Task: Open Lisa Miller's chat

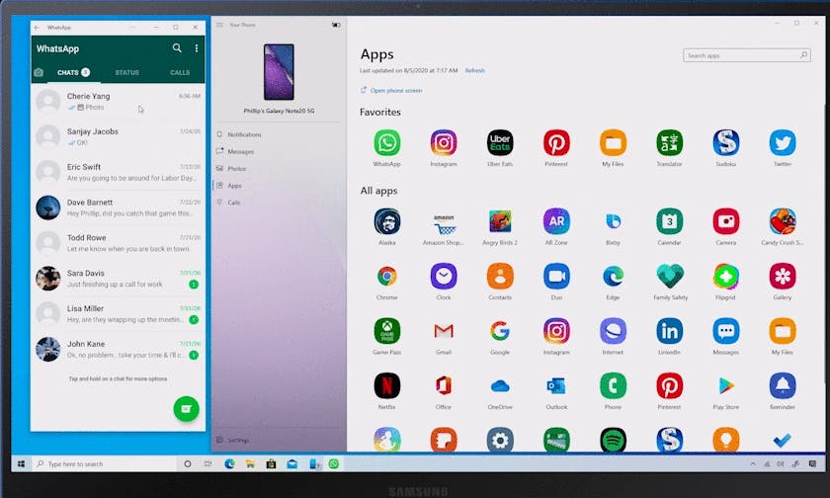Action: (x=118, y=314)
